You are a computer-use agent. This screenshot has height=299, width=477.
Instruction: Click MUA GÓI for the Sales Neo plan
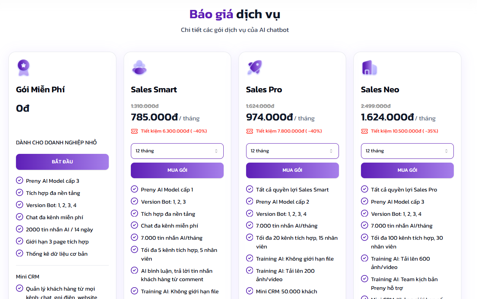(x=407, y=170)
